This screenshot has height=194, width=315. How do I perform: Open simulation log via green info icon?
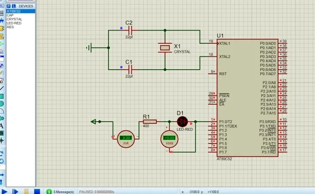click(x=49, y=192)
